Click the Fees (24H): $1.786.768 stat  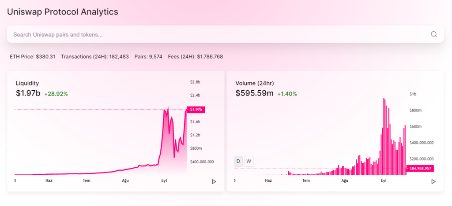[x=196, y=57]
